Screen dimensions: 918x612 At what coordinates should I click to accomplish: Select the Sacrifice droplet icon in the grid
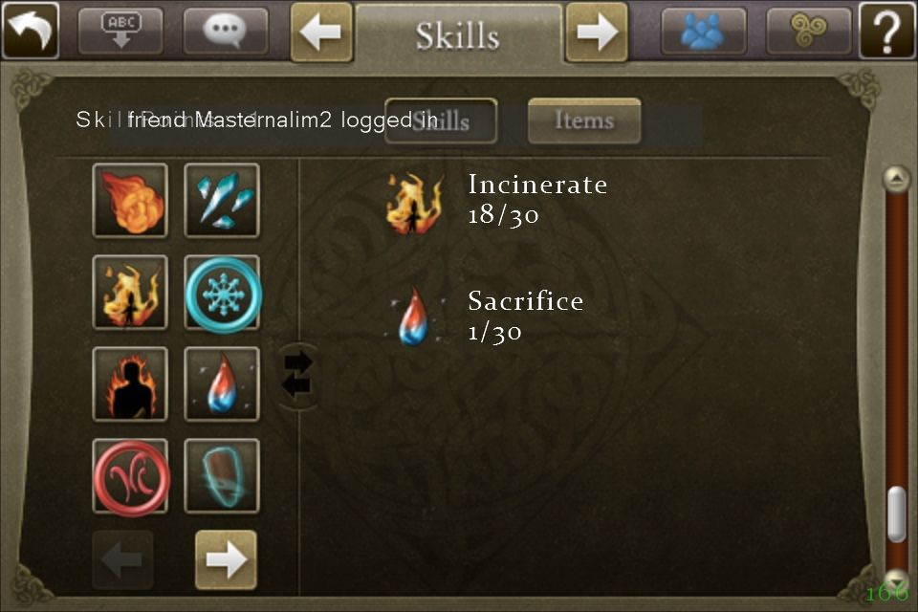click(222, 384)
